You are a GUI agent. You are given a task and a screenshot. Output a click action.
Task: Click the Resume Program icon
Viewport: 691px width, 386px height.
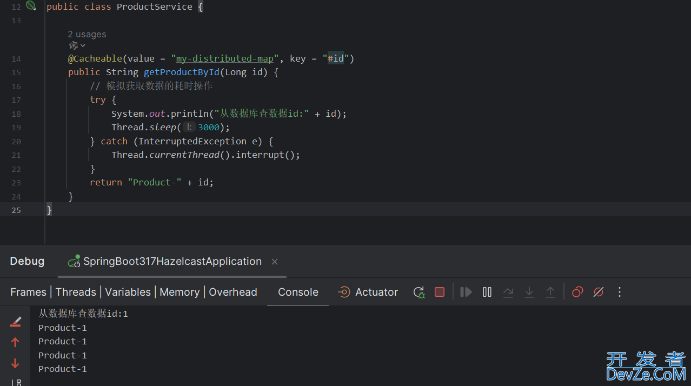point(466,292)
